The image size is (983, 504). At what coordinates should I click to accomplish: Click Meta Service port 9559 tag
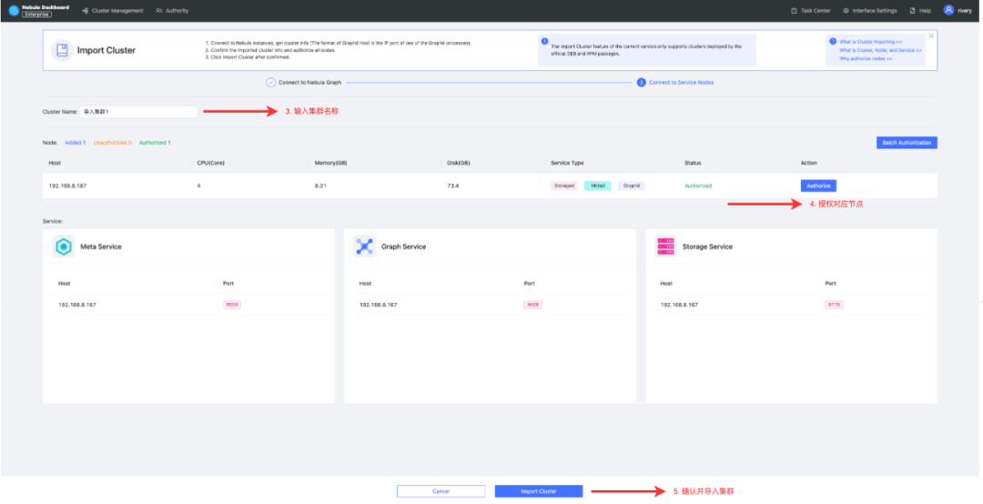[x=232, y=305]
